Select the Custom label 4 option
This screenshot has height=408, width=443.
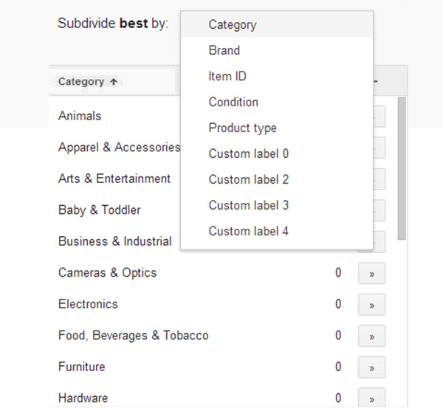[248, 231]
